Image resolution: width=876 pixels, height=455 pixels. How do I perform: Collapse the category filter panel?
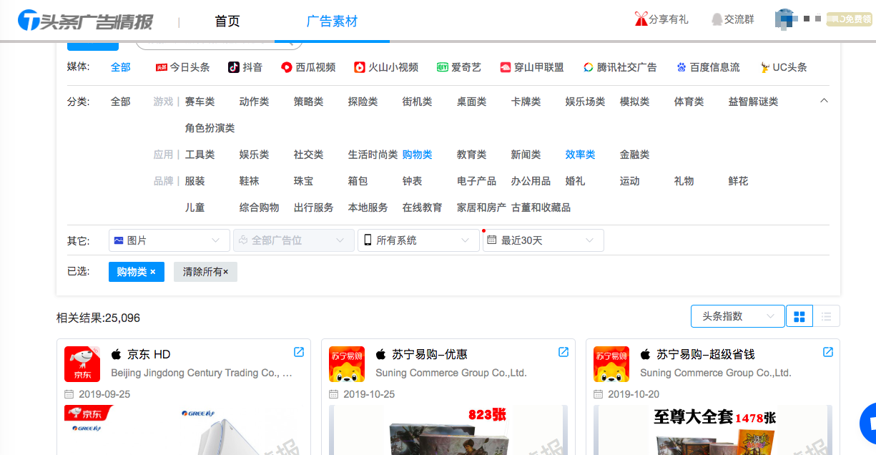[x=824, y=101]
